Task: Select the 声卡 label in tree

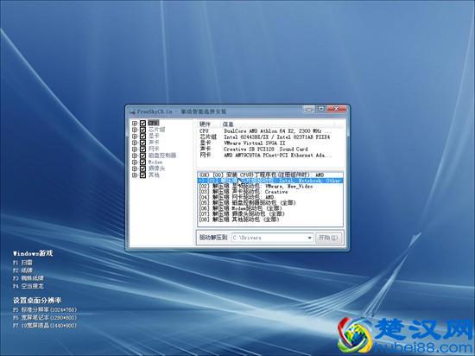Action: point(154,143)
